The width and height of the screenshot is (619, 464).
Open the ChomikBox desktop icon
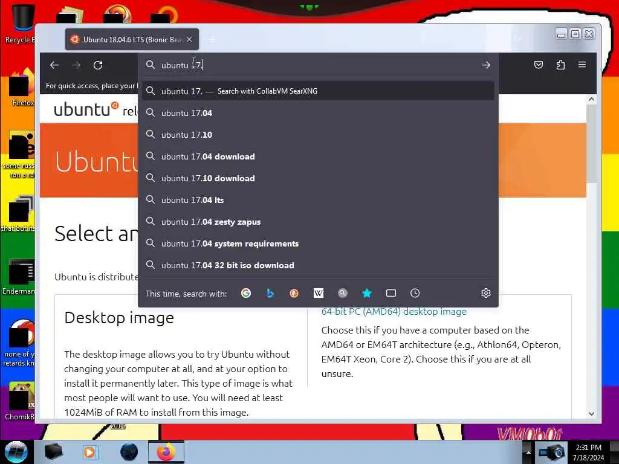coord(20,401)
